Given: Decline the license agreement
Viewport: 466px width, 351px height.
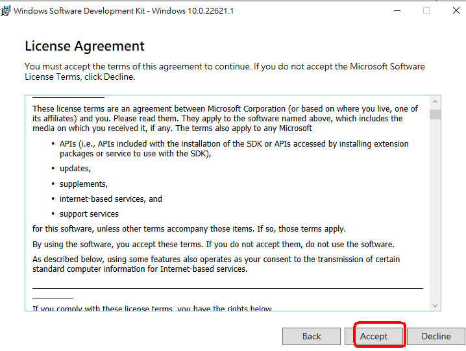Looking at the screenshot, I should click(436, 336).
